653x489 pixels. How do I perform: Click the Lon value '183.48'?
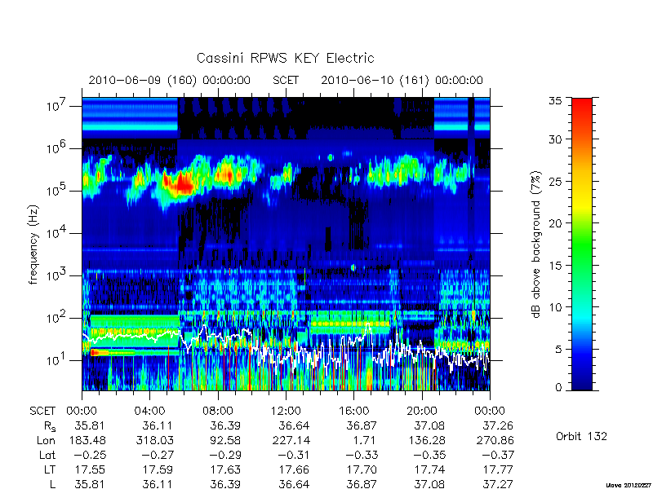tap(87, 440)
